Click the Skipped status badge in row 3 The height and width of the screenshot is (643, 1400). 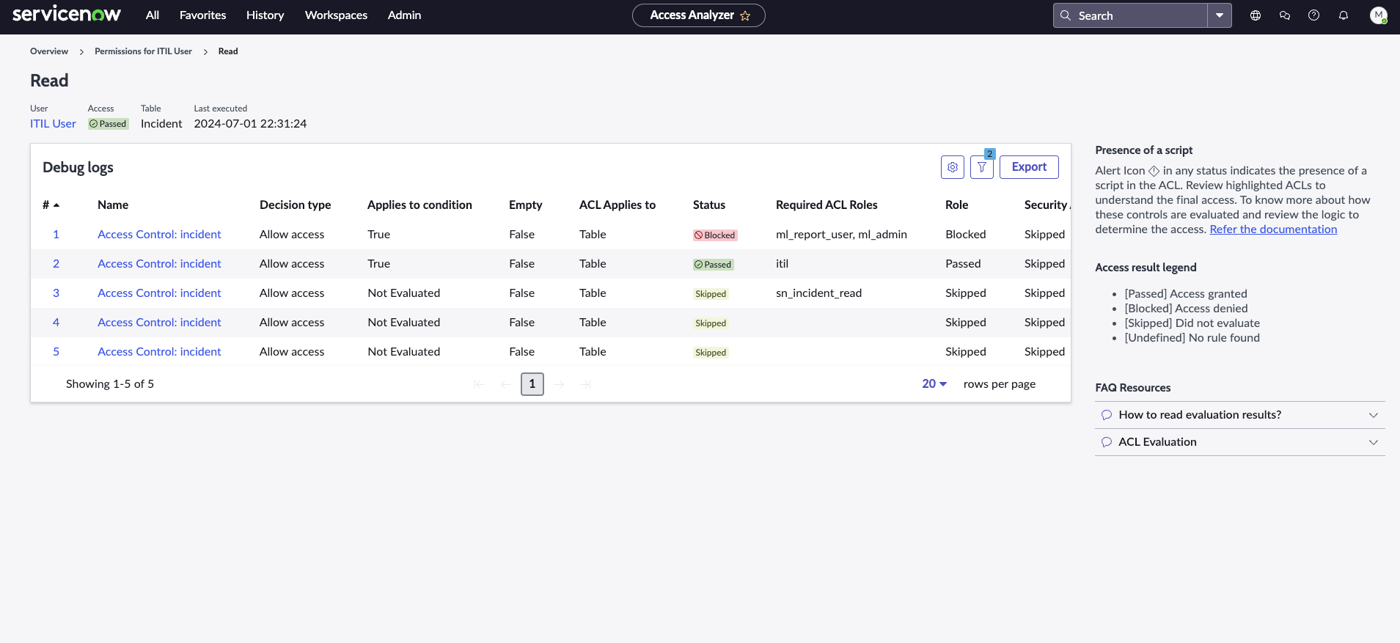711,294
